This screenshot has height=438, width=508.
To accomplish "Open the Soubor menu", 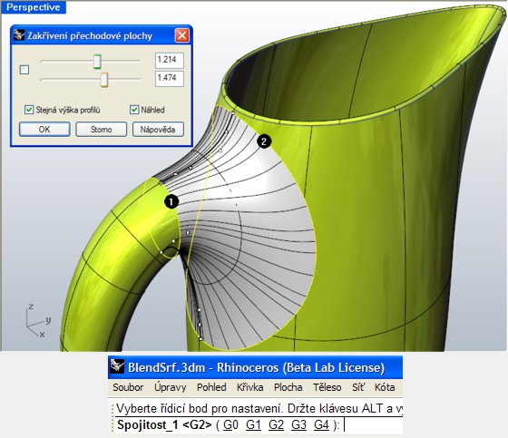I will click(x=128, y=387).
